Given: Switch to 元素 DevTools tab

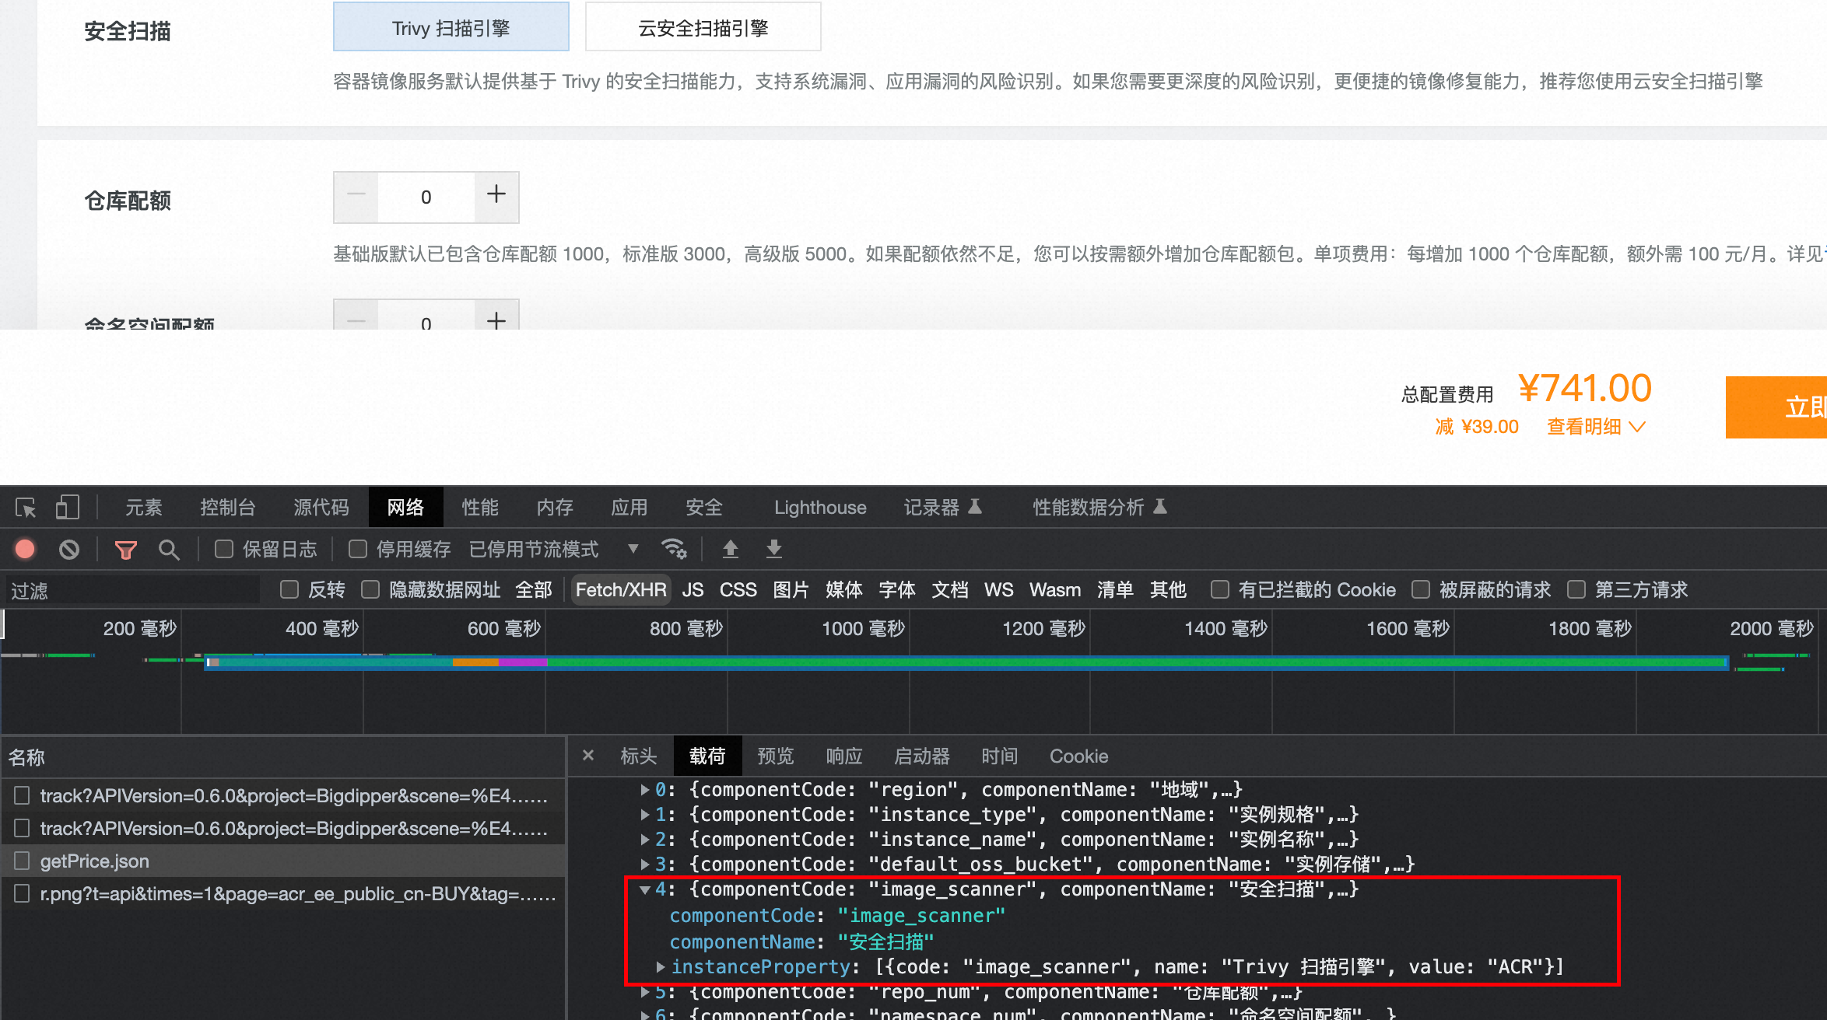Looking at the screenshot, I should point(144,508).
